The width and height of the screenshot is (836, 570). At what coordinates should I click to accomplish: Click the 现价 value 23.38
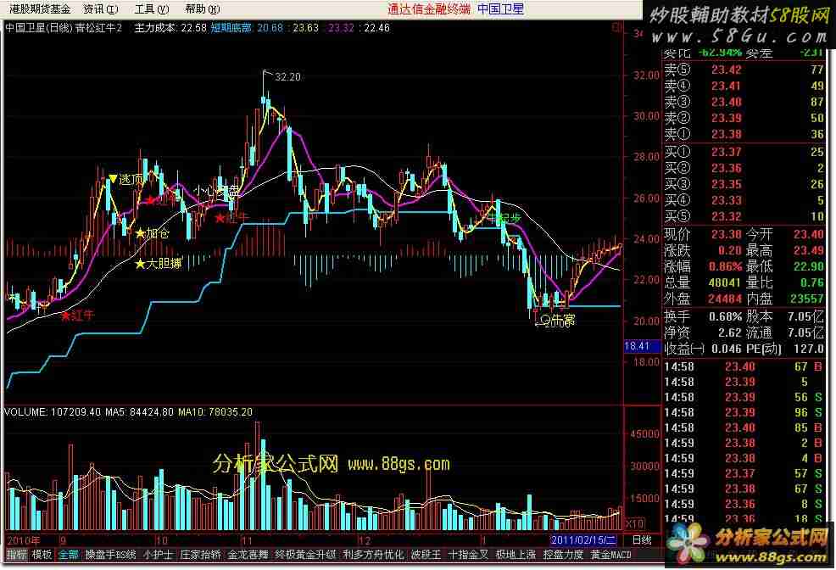pyautogui.click(x=726, y=235)
